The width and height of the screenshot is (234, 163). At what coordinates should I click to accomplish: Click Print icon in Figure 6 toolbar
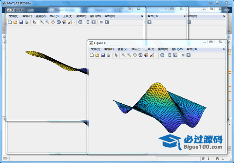(109, 55)
